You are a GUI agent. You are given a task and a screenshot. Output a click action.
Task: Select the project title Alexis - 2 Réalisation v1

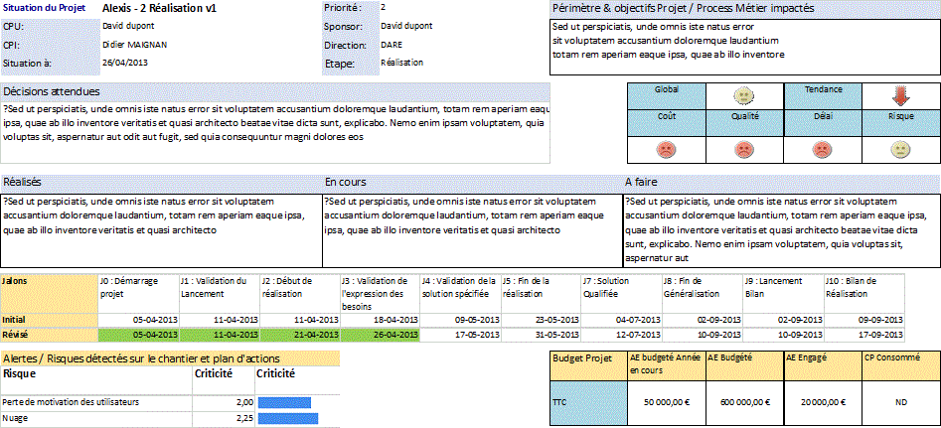[160, 9]
